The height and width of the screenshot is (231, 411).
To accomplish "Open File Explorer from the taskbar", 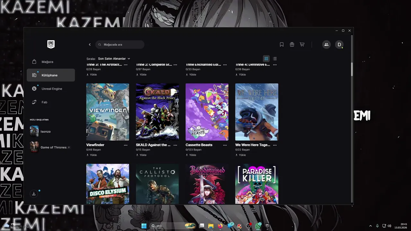I will [211, 226].
